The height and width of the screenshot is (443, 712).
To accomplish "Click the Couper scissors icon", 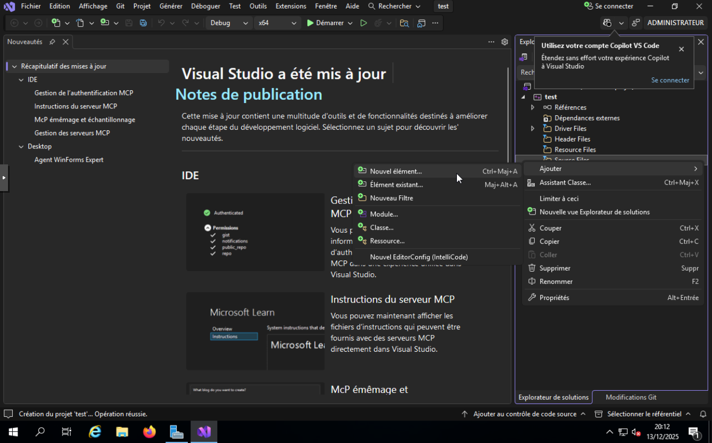I will pos(532,228).
